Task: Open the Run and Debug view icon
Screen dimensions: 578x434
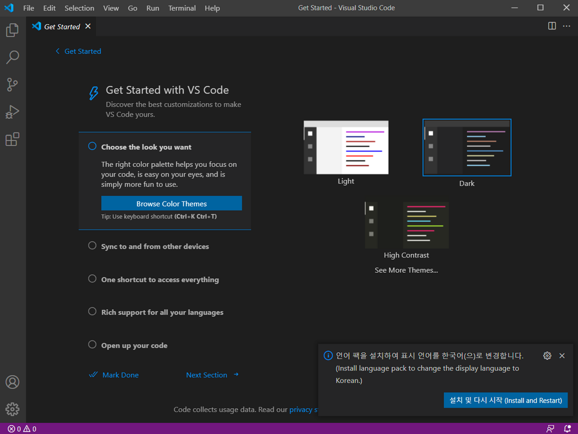Action: click(x=13, y=112)
